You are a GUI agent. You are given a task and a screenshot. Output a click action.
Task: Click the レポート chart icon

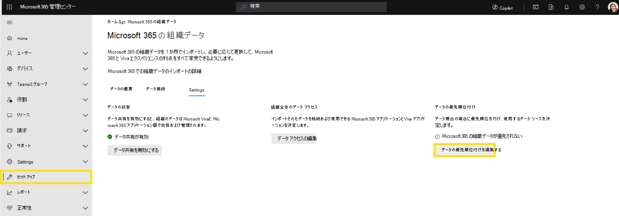click(10, 192)
